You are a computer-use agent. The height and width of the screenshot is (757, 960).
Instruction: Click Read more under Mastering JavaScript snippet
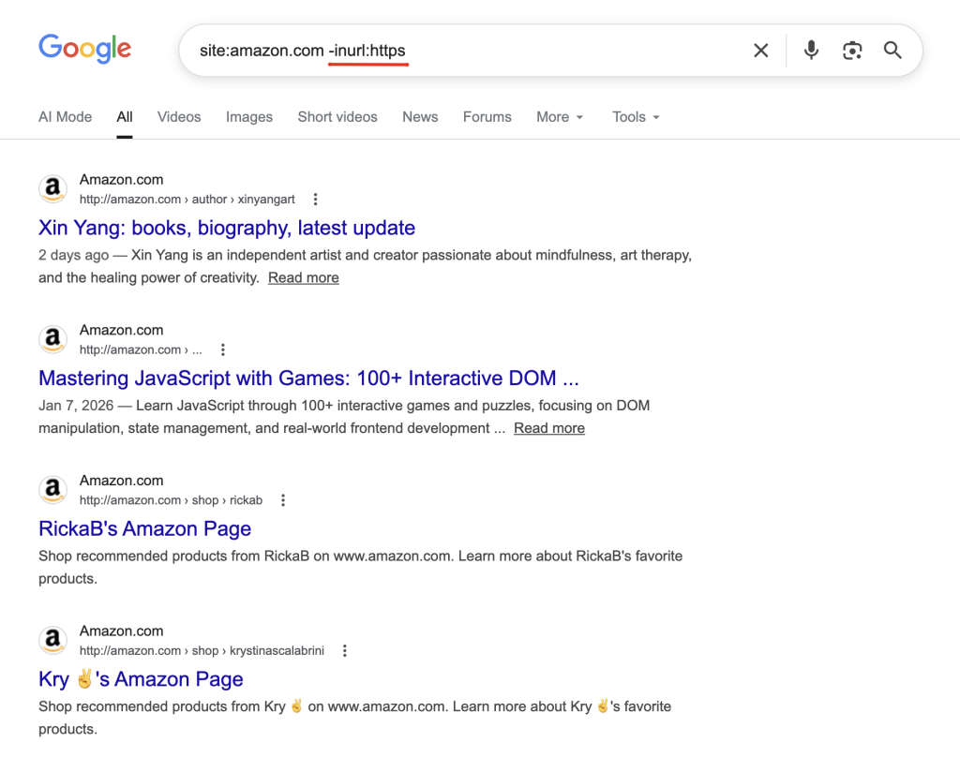[x=549, y=428]
